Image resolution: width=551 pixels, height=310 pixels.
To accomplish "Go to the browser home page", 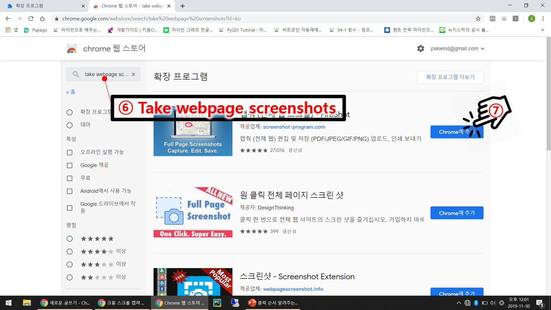I will (x=42, y=19).
